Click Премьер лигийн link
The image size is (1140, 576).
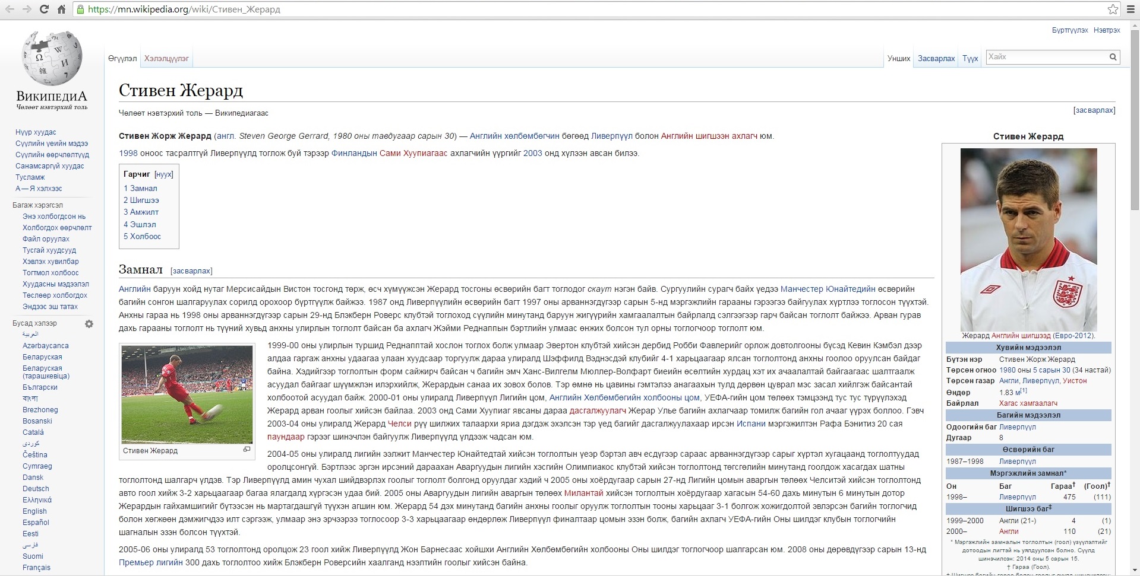pos(151,562)
